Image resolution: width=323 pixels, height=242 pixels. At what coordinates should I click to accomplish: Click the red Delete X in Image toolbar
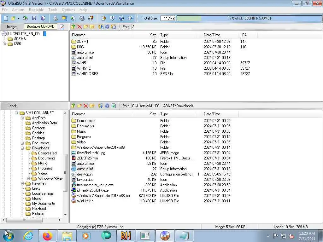click(x=79, y=27)
